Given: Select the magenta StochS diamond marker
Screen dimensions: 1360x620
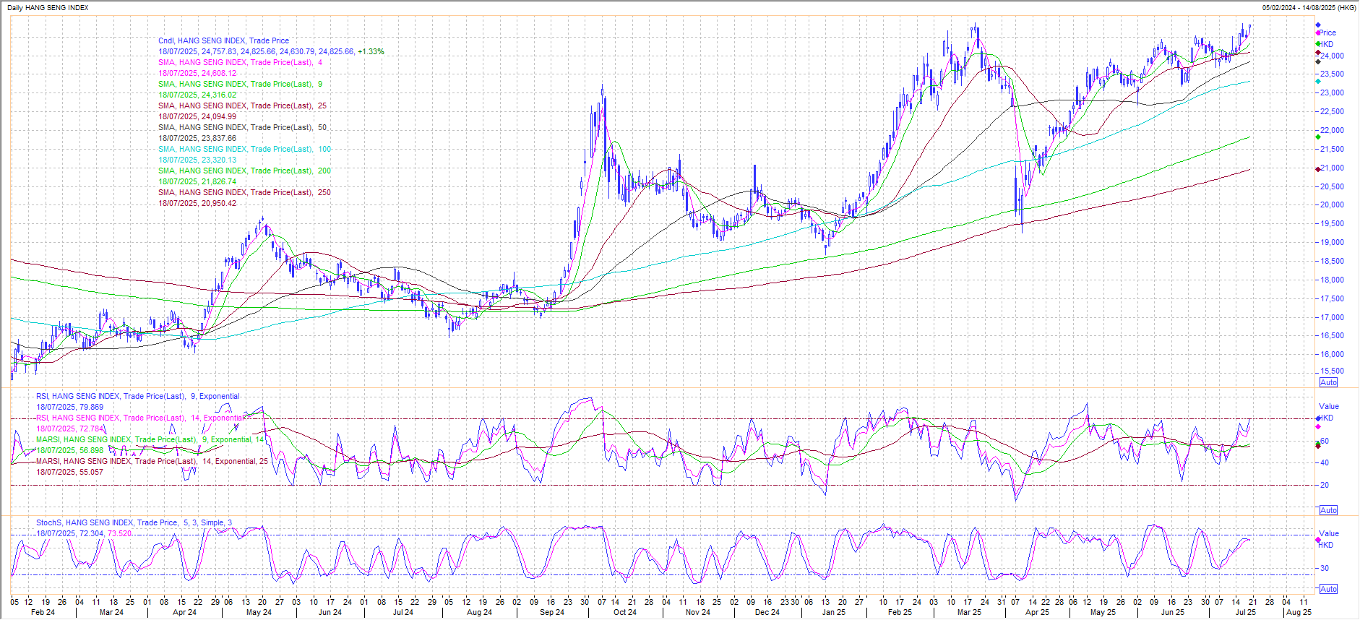Looking at the screenshot, I should 1318,539.
